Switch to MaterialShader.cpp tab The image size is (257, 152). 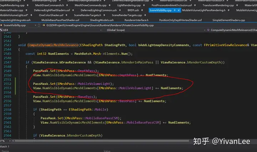tap(11, 10)
